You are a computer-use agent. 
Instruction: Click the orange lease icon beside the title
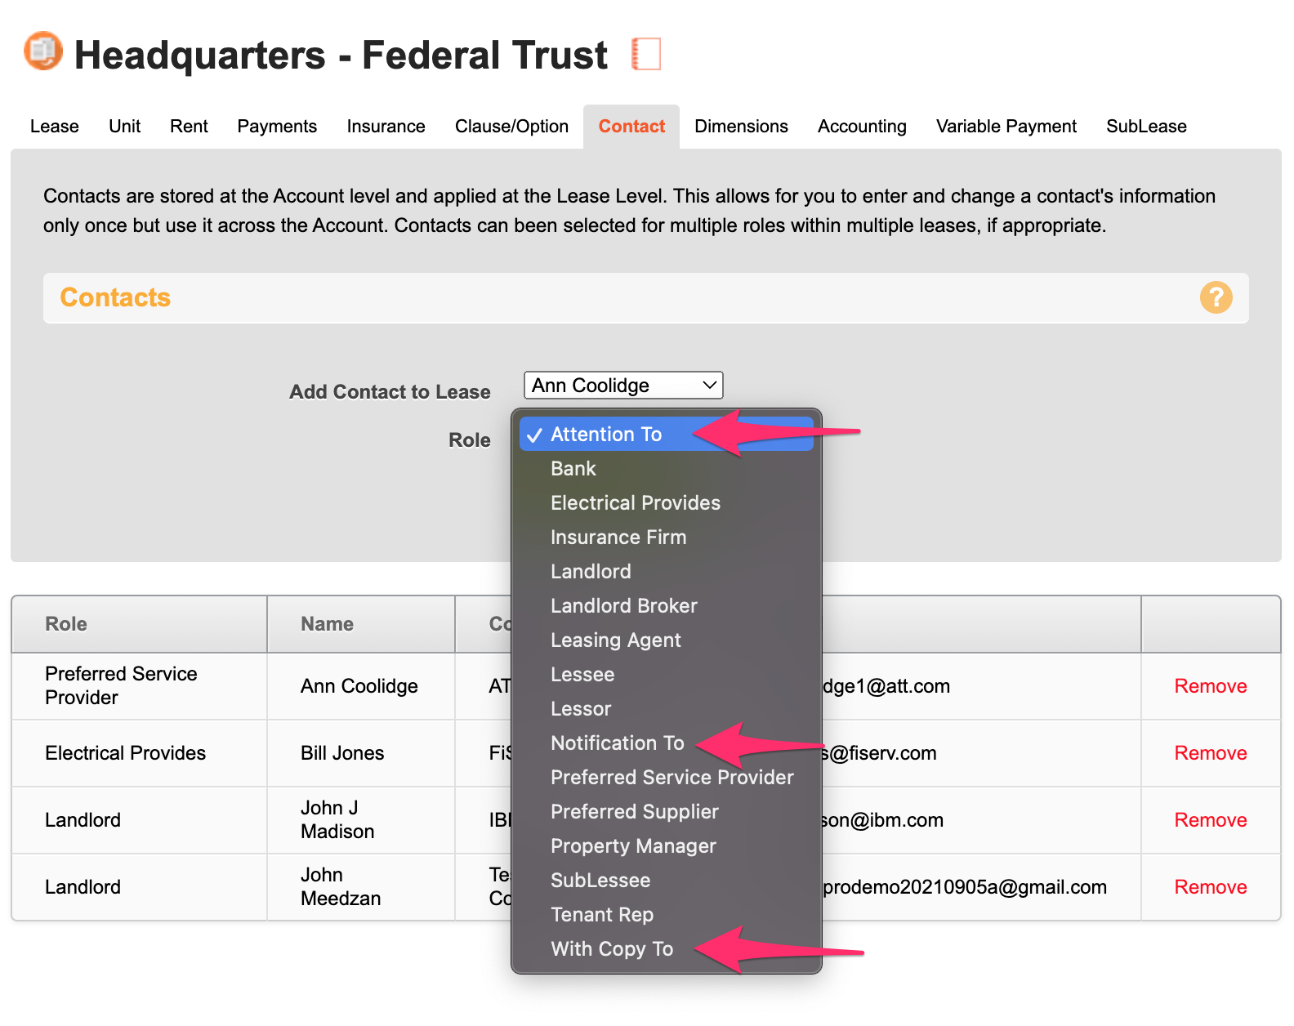(43, 51)
